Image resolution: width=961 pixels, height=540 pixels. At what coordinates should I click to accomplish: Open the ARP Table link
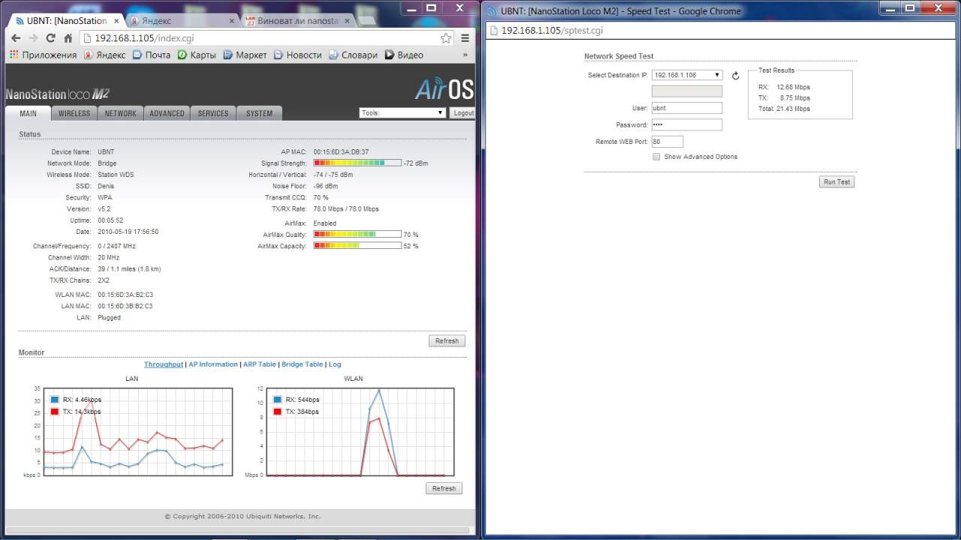pos(260,364)
